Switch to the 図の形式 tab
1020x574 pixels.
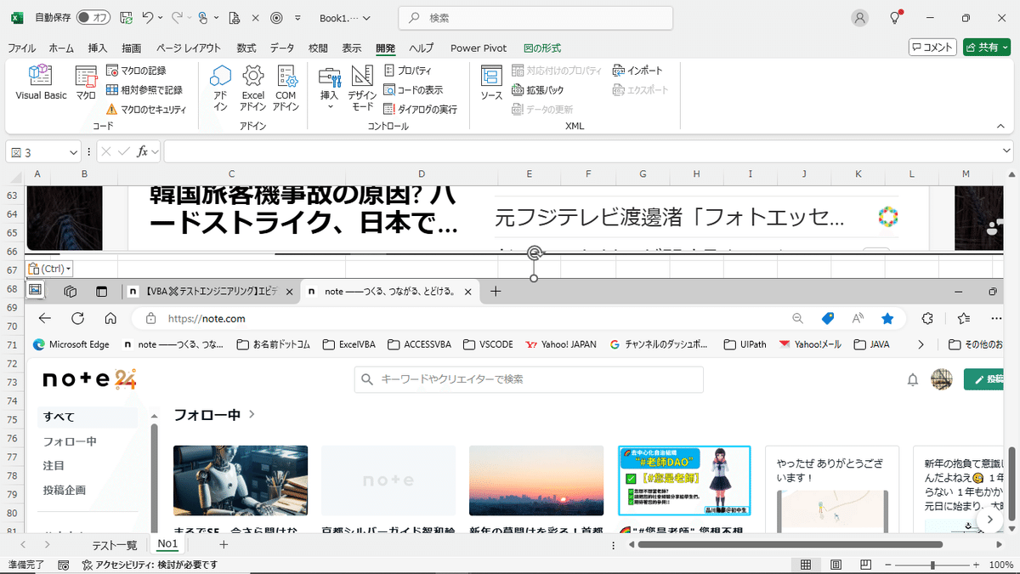tap(542, 48)
